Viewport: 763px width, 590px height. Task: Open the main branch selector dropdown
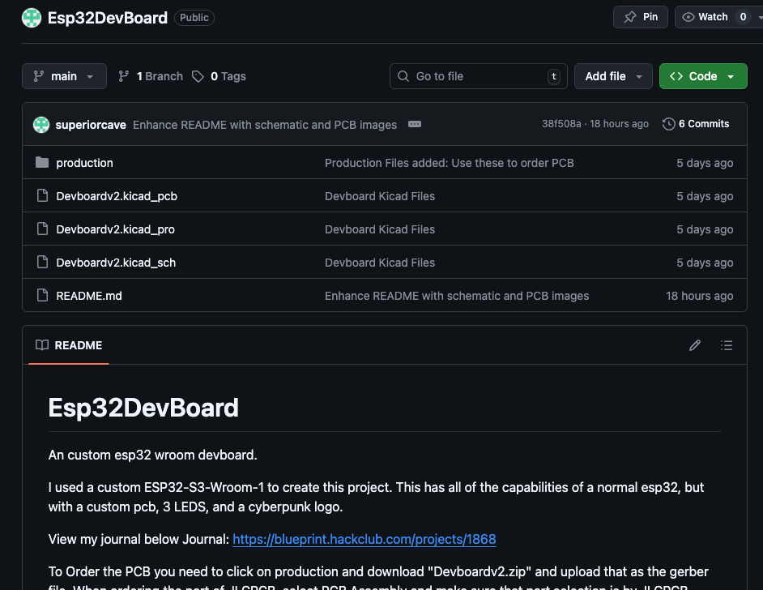click(64, 75)
